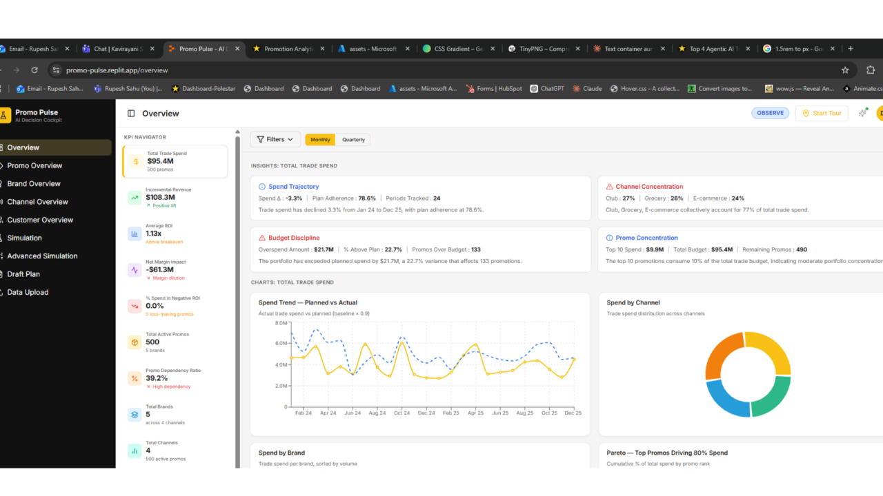
Task: Switch to TinyPNG browser tab
Action: [x=544, y=49]
